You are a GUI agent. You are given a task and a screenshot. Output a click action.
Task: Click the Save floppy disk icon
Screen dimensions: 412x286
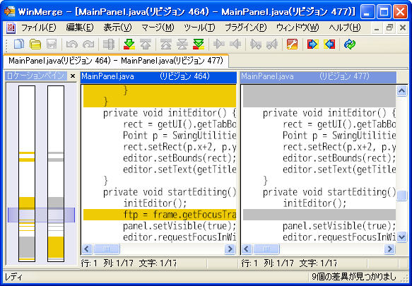tap(52, 44)
